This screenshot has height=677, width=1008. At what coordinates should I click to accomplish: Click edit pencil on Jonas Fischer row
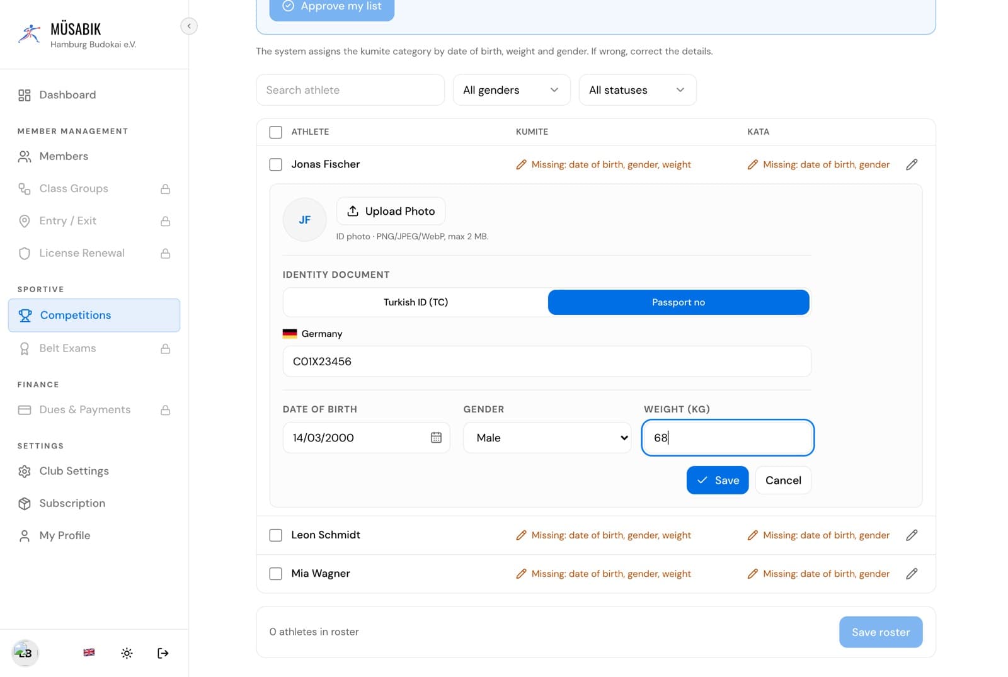(x=912, y=164)
